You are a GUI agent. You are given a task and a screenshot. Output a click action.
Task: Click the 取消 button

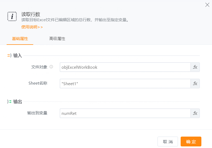point(168,142)
